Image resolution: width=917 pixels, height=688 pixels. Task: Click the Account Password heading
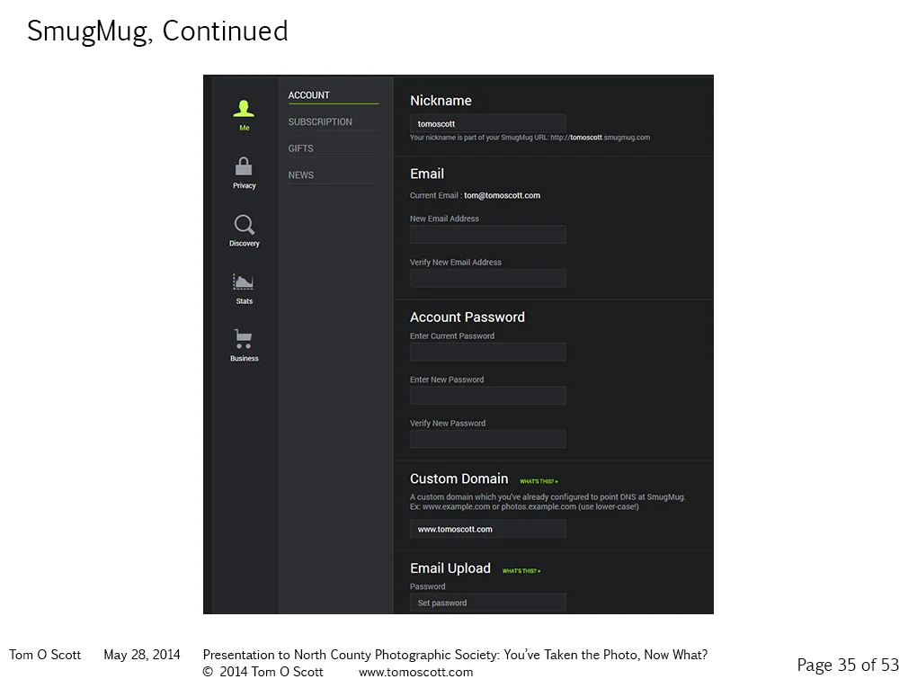pyautogui.click(x=467, y=317)
